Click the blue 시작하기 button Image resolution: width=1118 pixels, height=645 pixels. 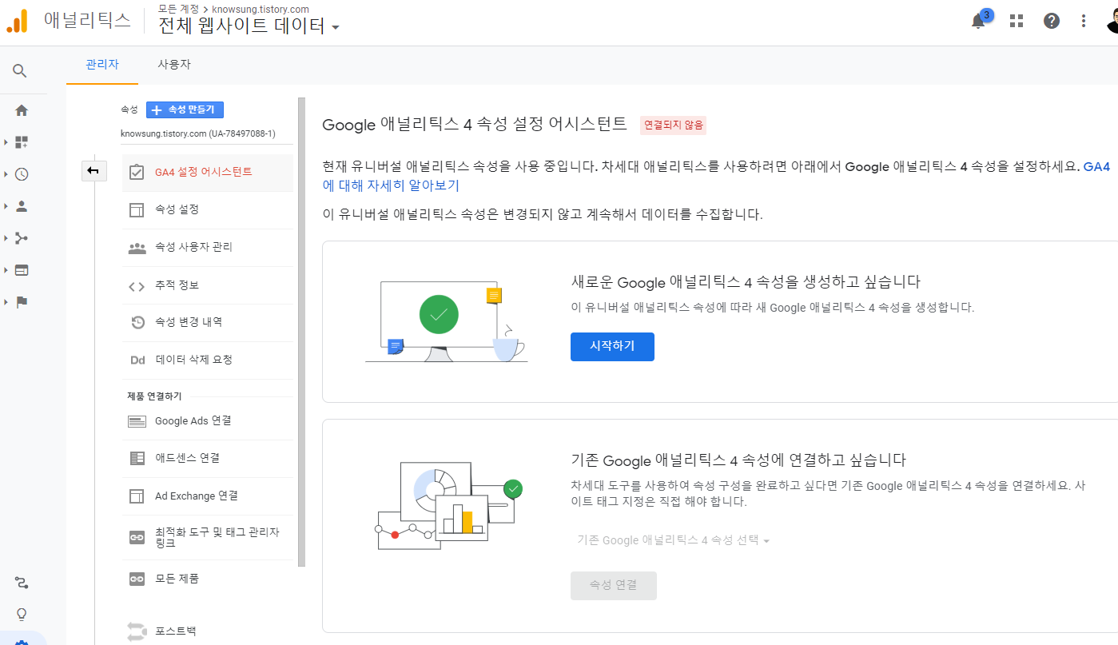pyautogui.click(x=612, y=347)
